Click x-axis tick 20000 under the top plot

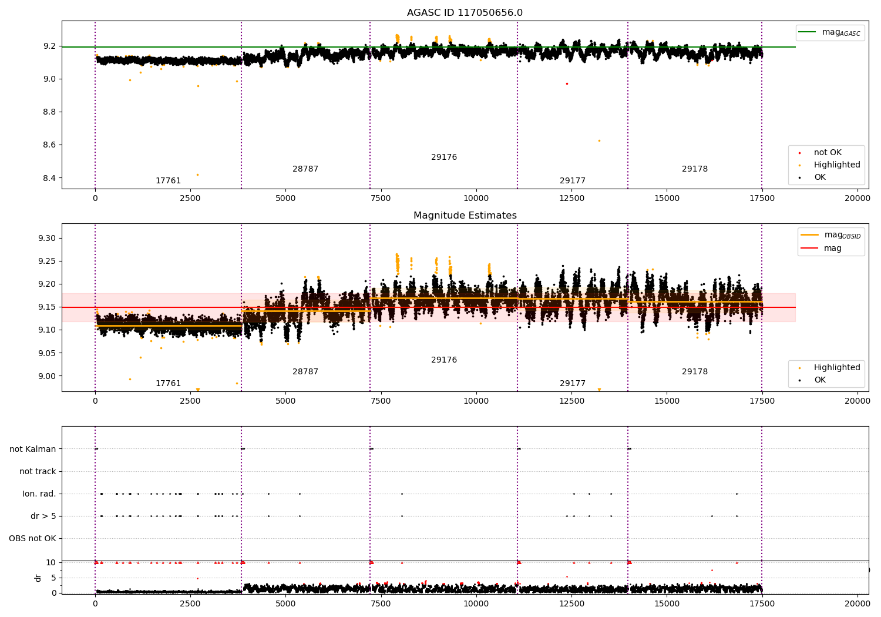[857, 199]
